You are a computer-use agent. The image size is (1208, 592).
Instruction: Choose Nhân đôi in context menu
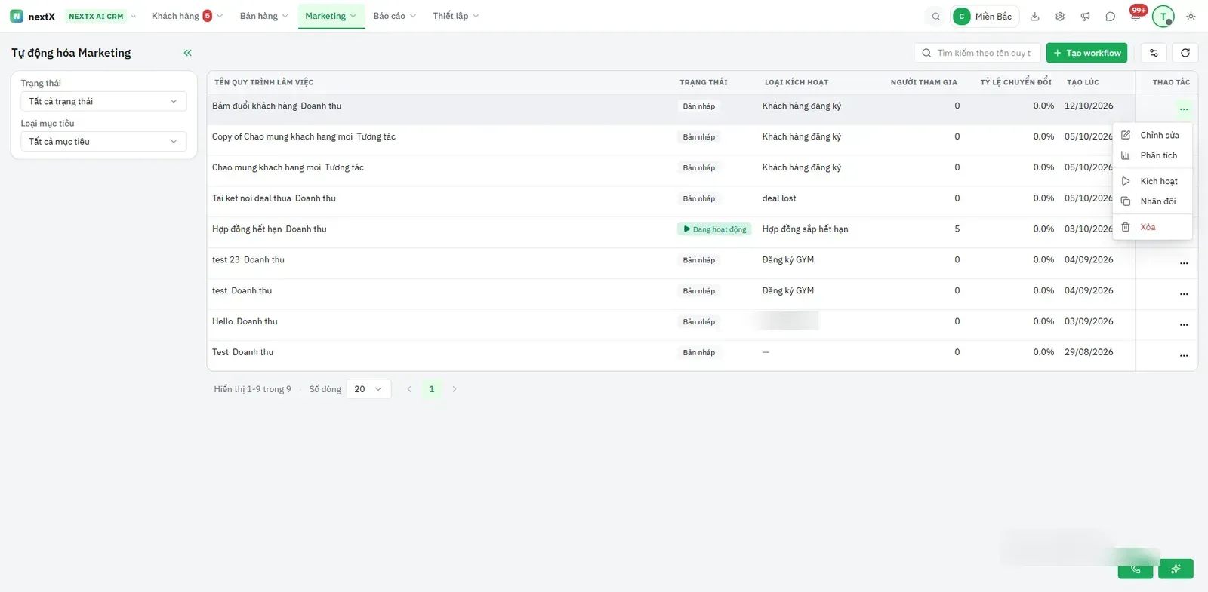click(x=1152, y=201)
